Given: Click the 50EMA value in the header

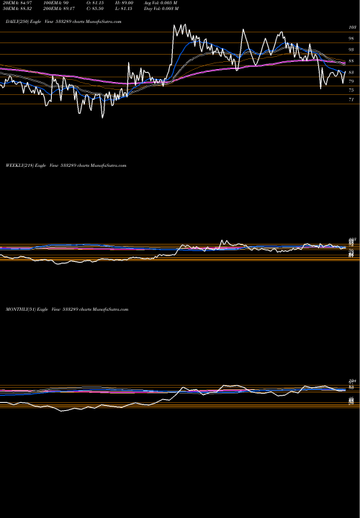Looking at the screenshot, I should point(17,9).
